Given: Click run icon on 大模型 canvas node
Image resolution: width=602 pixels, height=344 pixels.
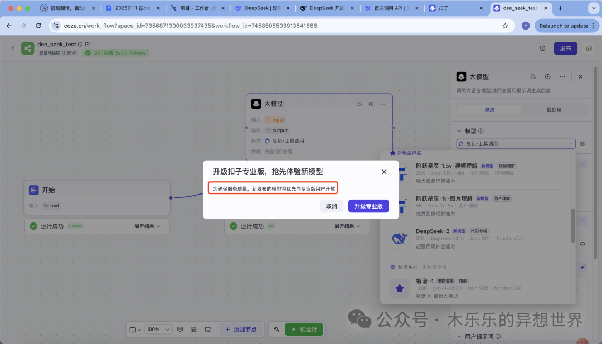Looking at the screenshot, I should 371,104.
